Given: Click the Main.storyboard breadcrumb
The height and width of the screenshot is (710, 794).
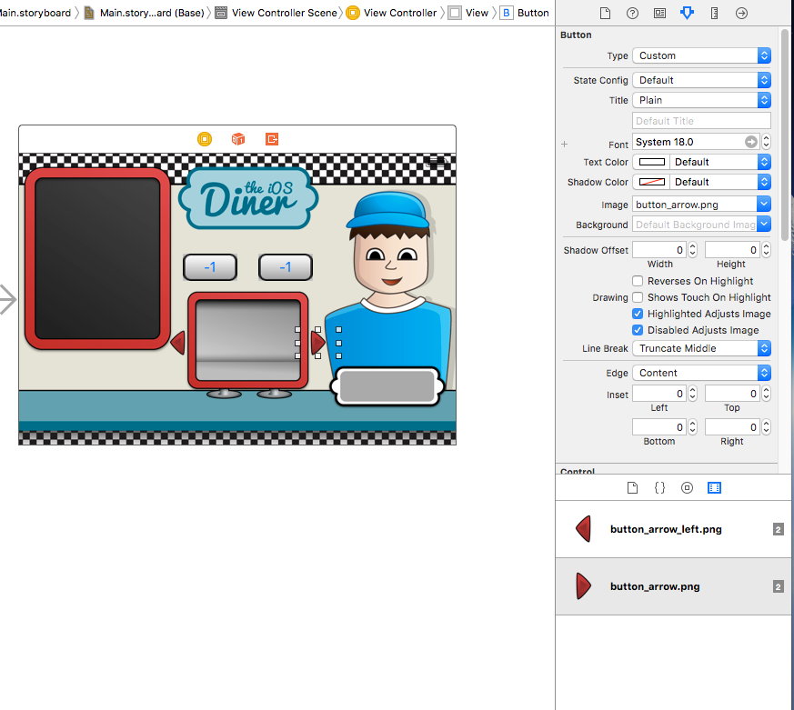Looking at the screenshot, I should pos(35,13).
